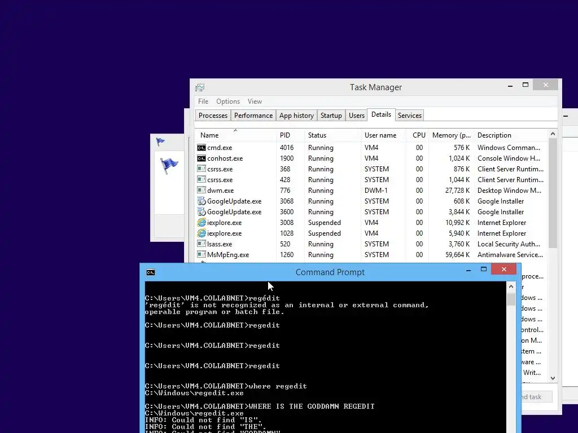Image resolution: width=578 pixels, height=433 pixels.
Task: Click the Local Security Auth... description
Action: (509, 244)
